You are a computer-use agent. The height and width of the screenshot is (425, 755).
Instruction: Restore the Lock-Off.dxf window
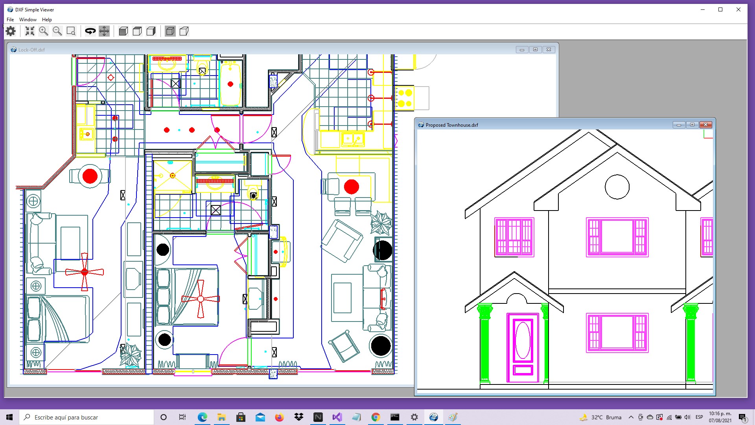[535, 50]
